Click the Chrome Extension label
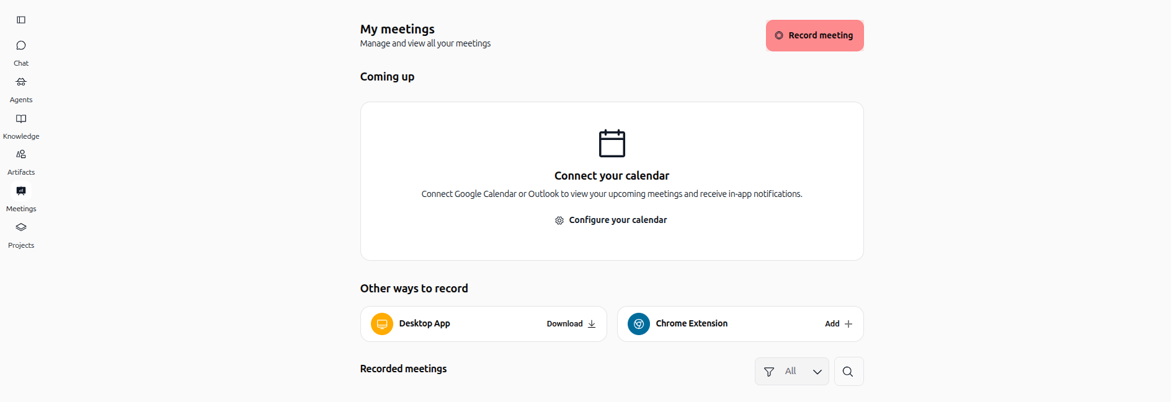Screen dimensions: 1171x402 pyautogui.click(x=692, y=323)
